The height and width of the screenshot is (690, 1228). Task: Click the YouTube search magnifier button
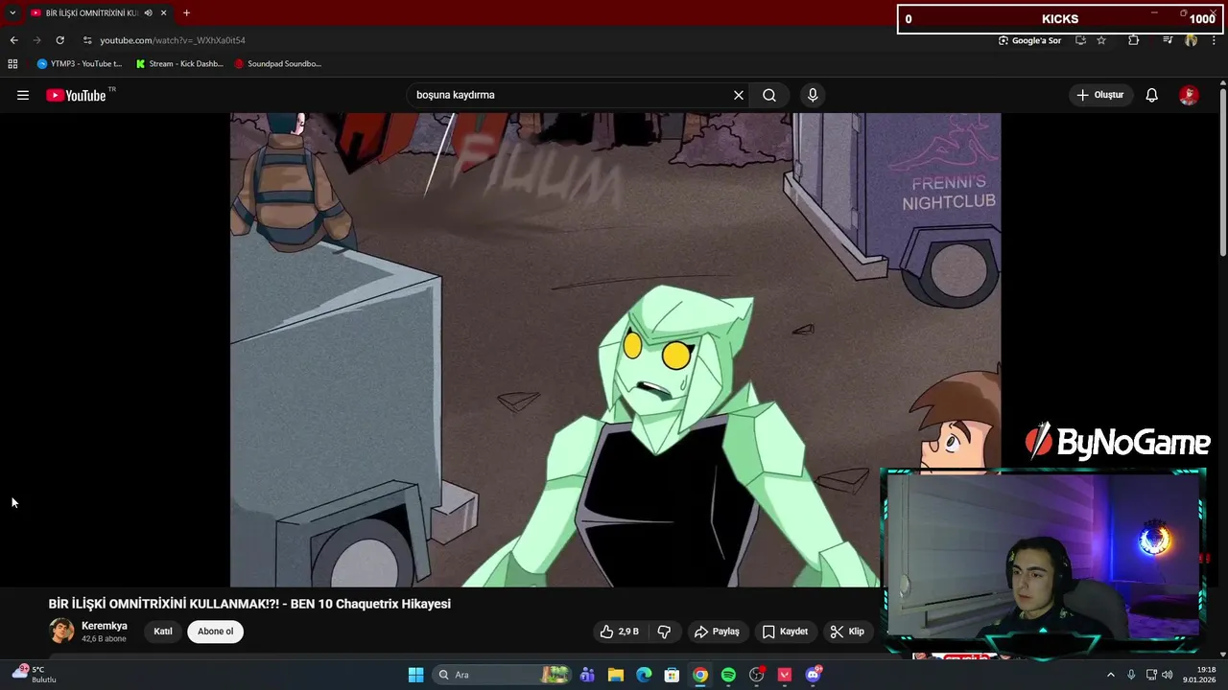pos(769,95)
